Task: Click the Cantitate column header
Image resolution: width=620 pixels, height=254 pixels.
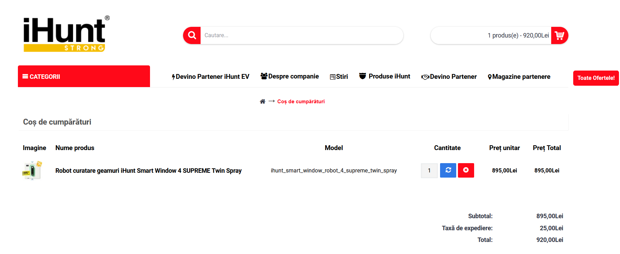Action: (x=447, y=148)
